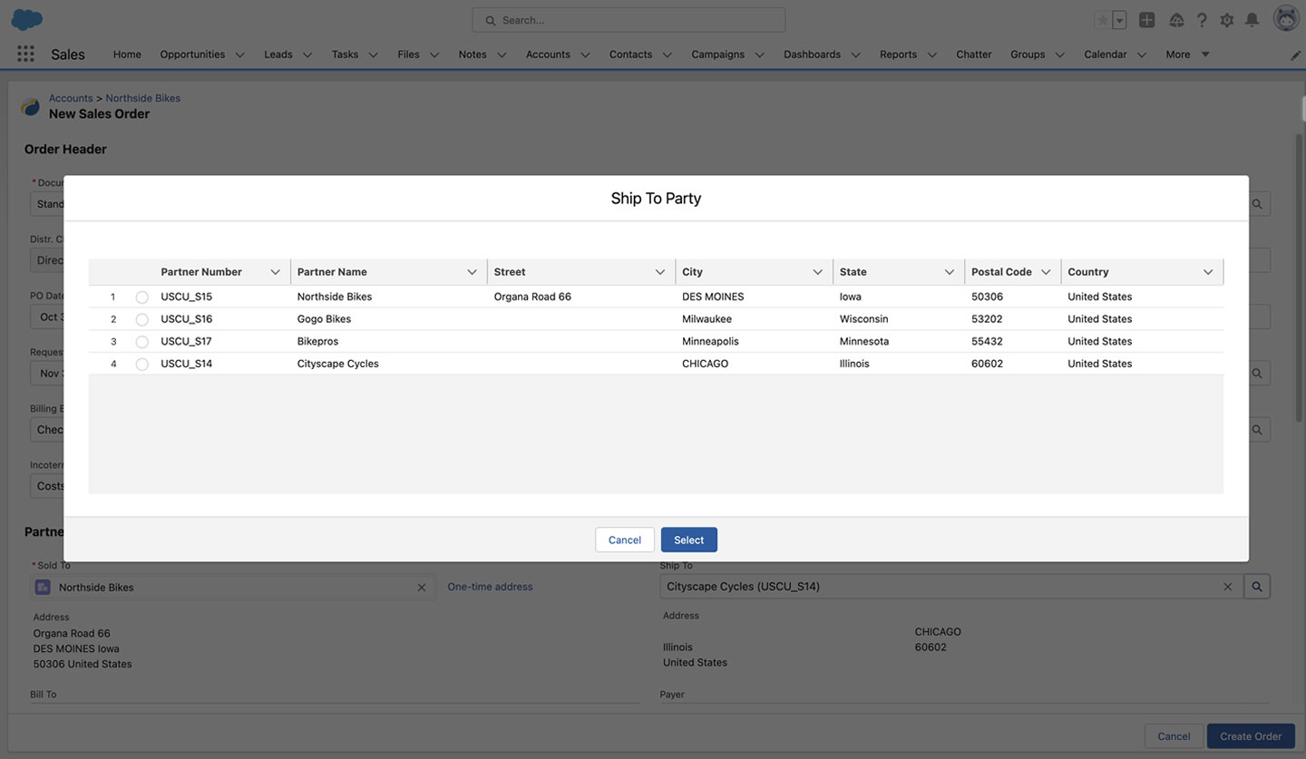Select the radio button for Bikepros
The height and width of the screenshot is (759, 1306).
[x=142, y=342]
